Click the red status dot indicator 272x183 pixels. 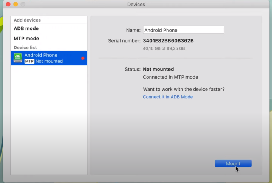(83, 58)
